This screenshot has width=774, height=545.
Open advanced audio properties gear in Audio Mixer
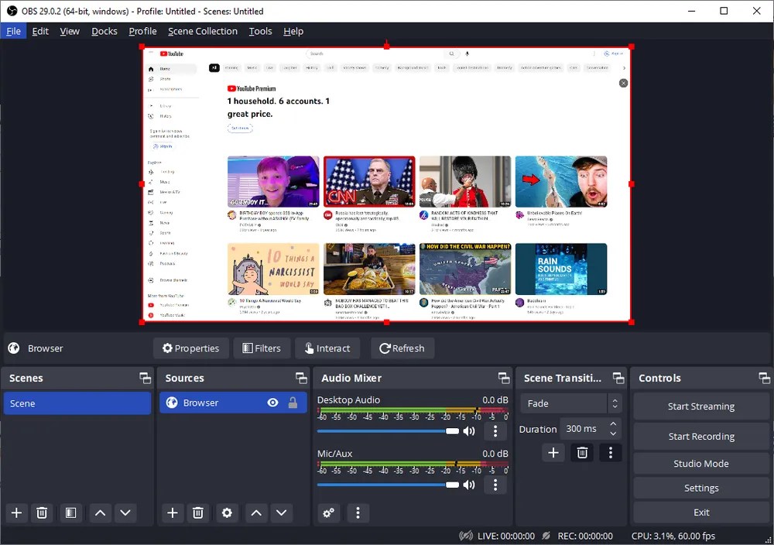(328, 512)
